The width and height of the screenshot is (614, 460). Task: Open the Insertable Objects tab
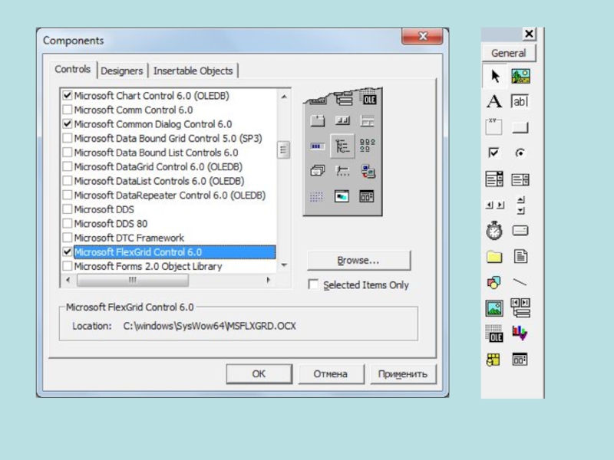(x=193, y=71)
